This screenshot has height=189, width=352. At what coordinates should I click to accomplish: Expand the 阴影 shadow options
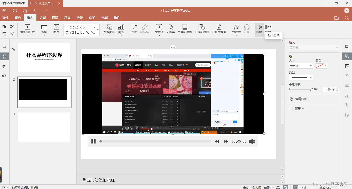[297, 109]
